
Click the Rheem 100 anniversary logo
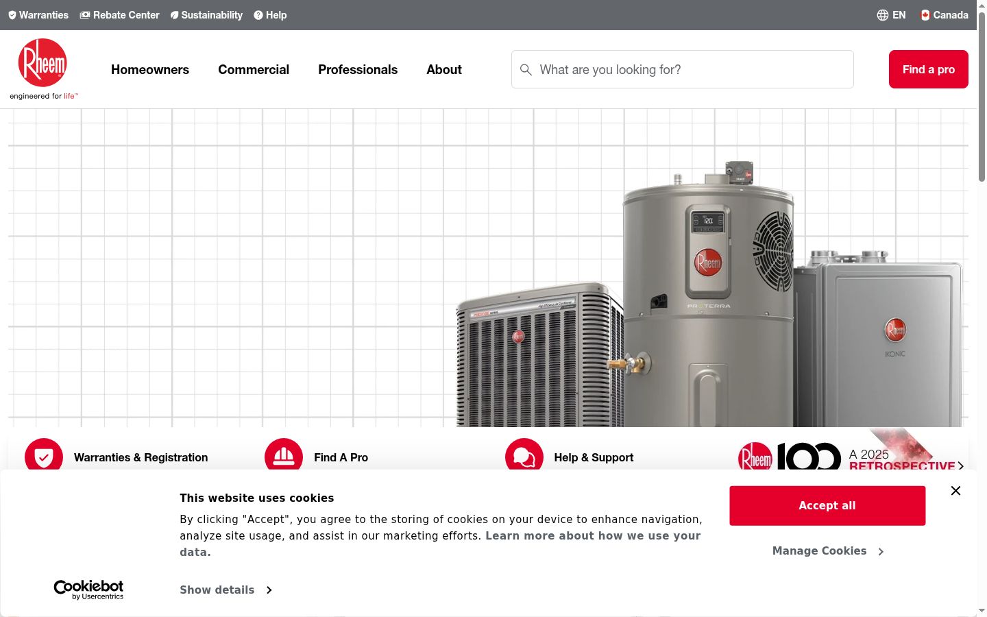(790, 457)
